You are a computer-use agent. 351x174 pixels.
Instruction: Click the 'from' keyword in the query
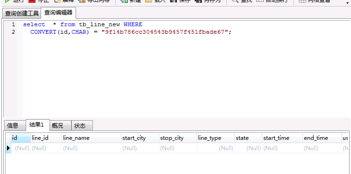[x=68, y=24]
